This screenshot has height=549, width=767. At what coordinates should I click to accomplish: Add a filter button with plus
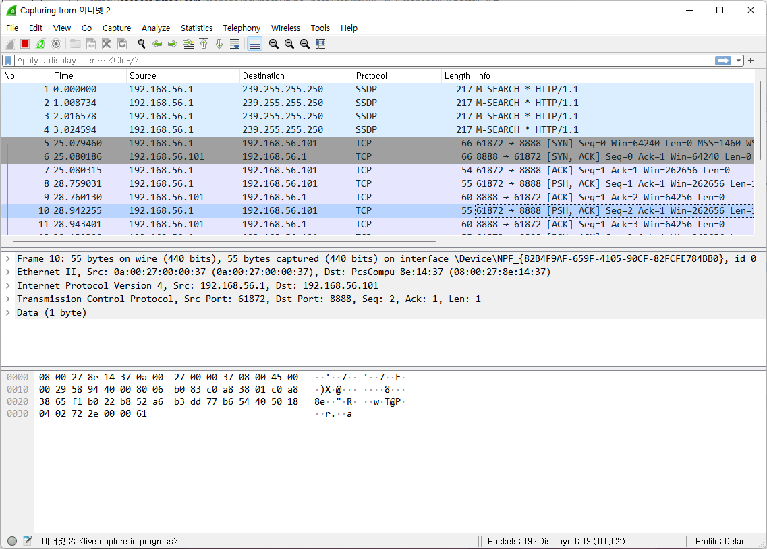click(751, 61)
